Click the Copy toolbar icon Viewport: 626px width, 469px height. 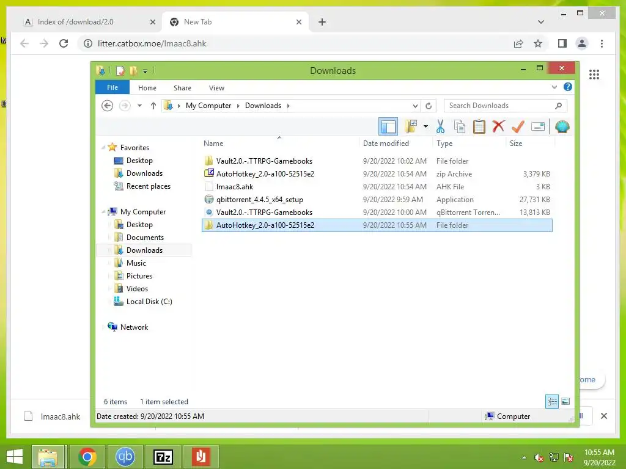460,126
